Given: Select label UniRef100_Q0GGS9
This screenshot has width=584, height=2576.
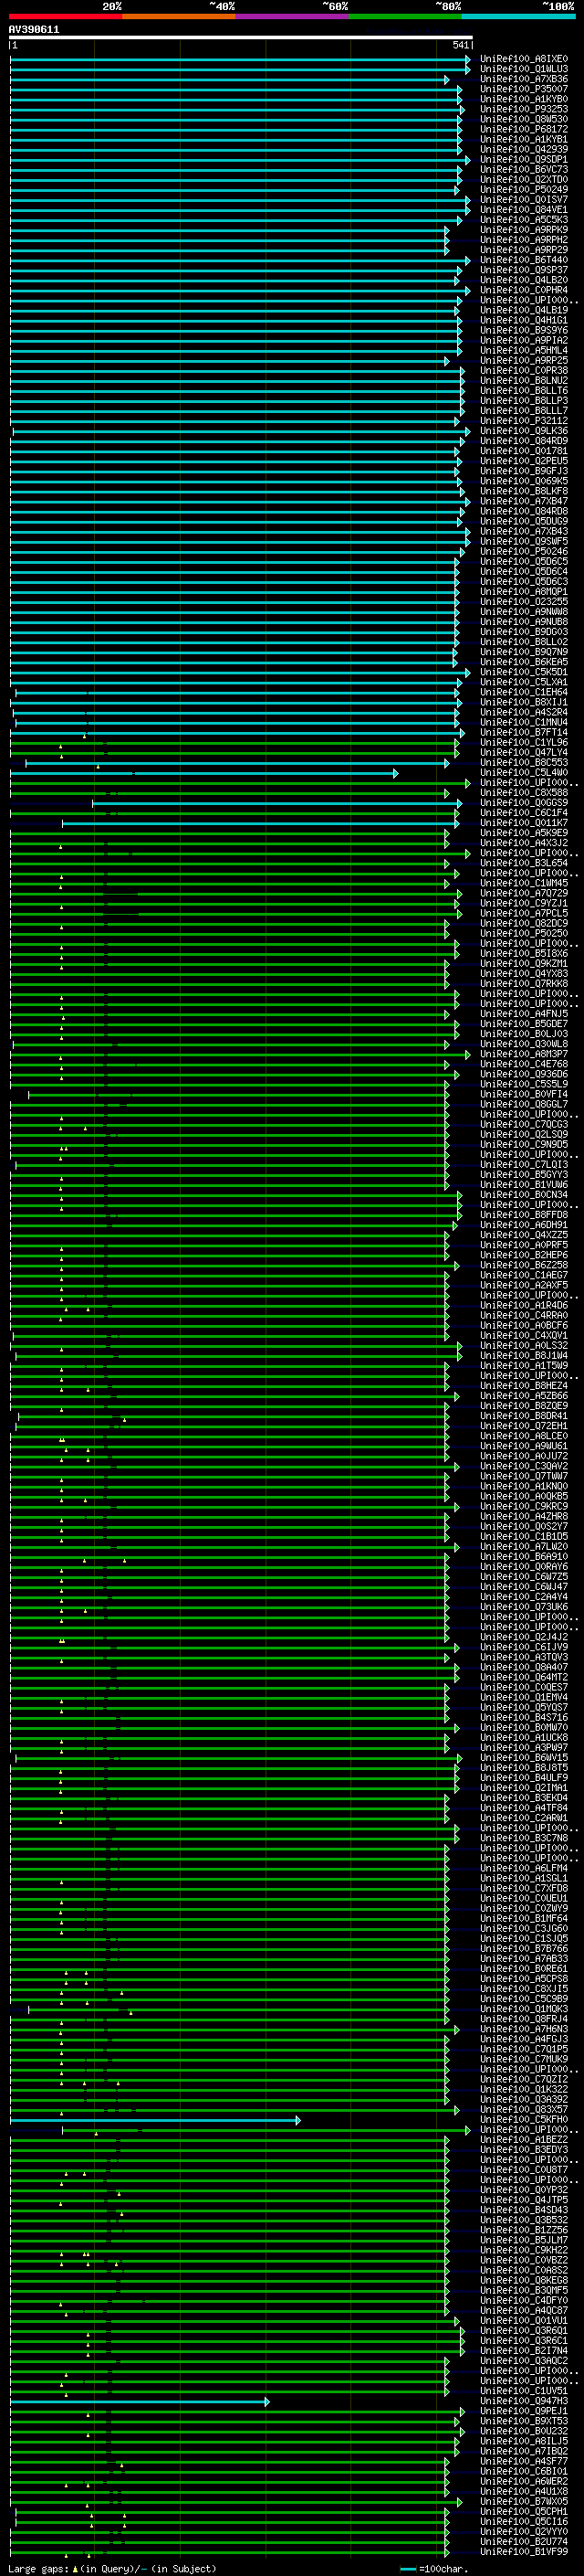Looking at the screenshot, I should pos(524,803).
